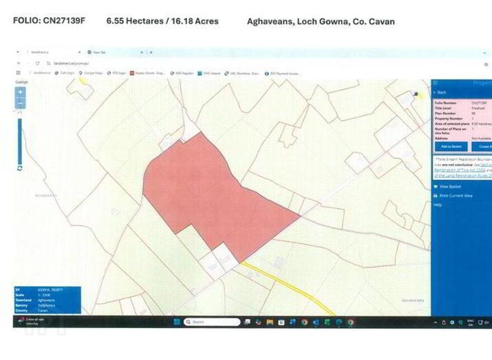
Task: Open the BOI Payment bookmark
Action: tap(282, 74)
